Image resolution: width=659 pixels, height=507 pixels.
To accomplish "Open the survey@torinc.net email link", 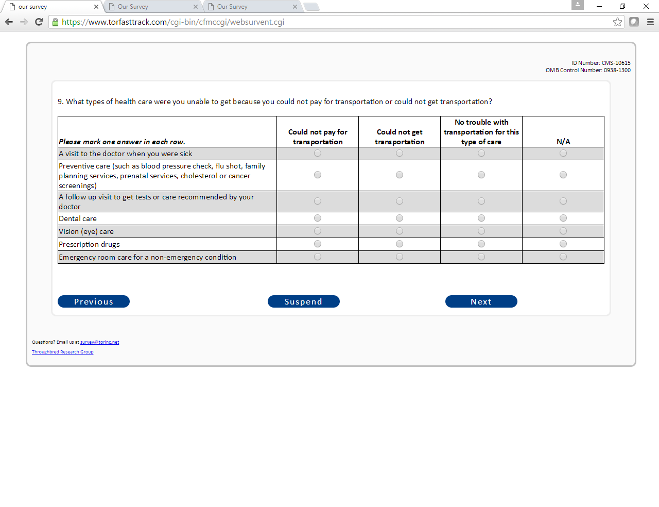I will pos(99,342).
